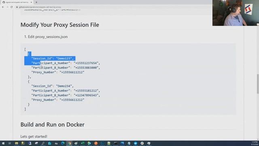Click the "+15551237654" participant A number
The width and height of the screenshot is (259, 146).
(x=86, y=63)
